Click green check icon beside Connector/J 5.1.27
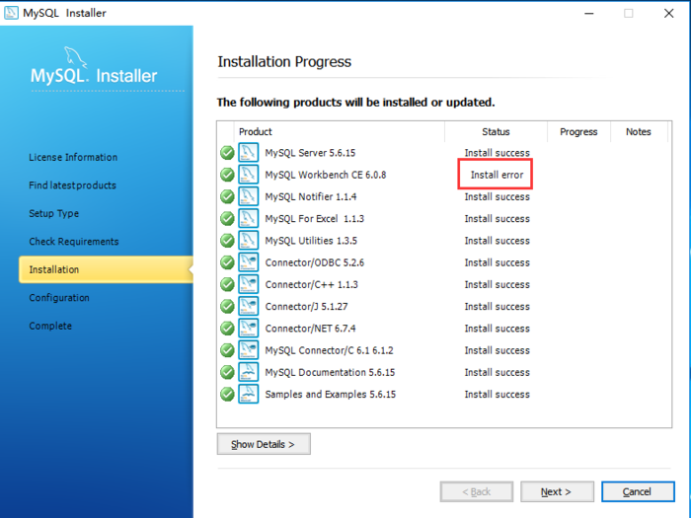The image size is (691, 518). coord(227,306)
